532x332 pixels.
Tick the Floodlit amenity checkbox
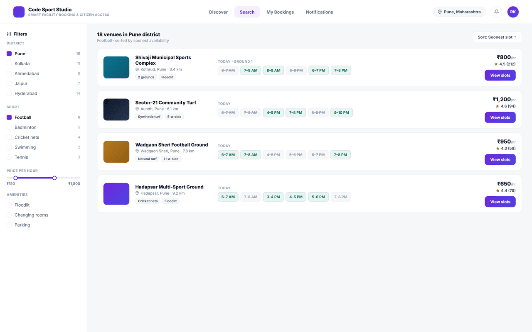9,205
